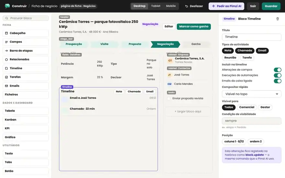This screenshot has width=285, height=178.
Task: Click the ordem 2 position chip
Action: pyautogui.click(x=256, y=141)
